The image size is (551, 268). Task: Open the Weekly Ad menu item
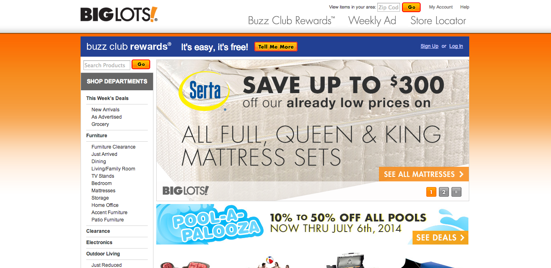click(x=372, y=21)
